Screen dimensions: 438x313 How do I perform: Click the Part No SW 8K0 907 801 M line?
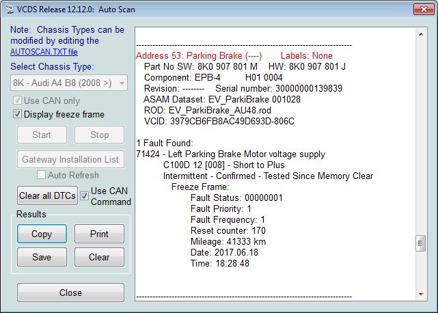201,66
